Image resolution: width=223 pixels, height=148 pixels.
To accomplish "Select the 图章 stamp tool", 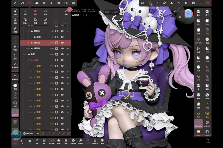I will point(207,96).
